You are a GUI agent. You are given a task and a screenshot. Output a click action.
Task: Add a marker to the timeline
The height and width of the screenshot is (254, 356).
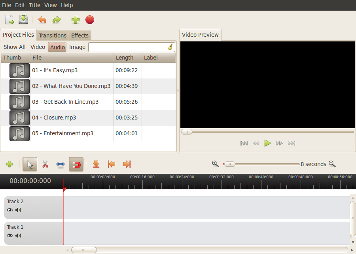click(96, 164)
